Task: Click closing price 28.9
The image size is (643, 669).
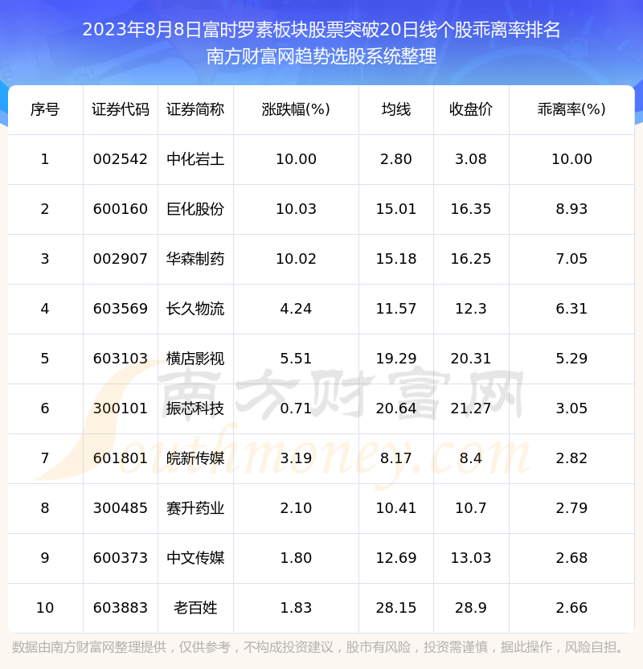Action: coord(471,608)
